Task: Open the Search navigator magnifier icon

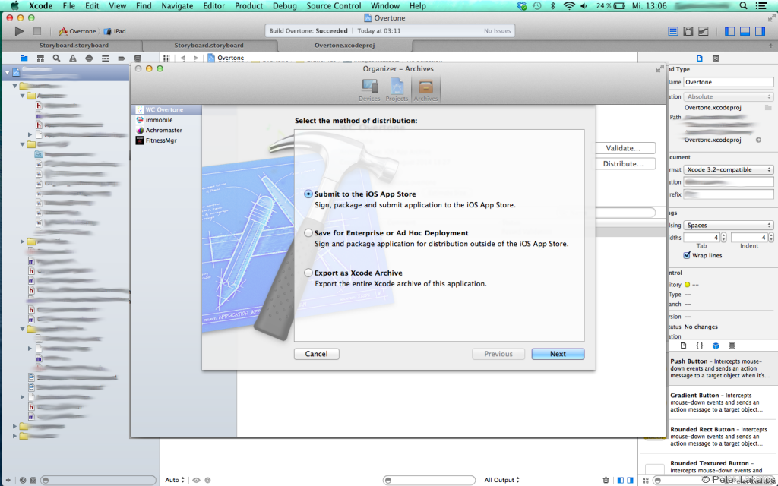Action: point(56,58)
